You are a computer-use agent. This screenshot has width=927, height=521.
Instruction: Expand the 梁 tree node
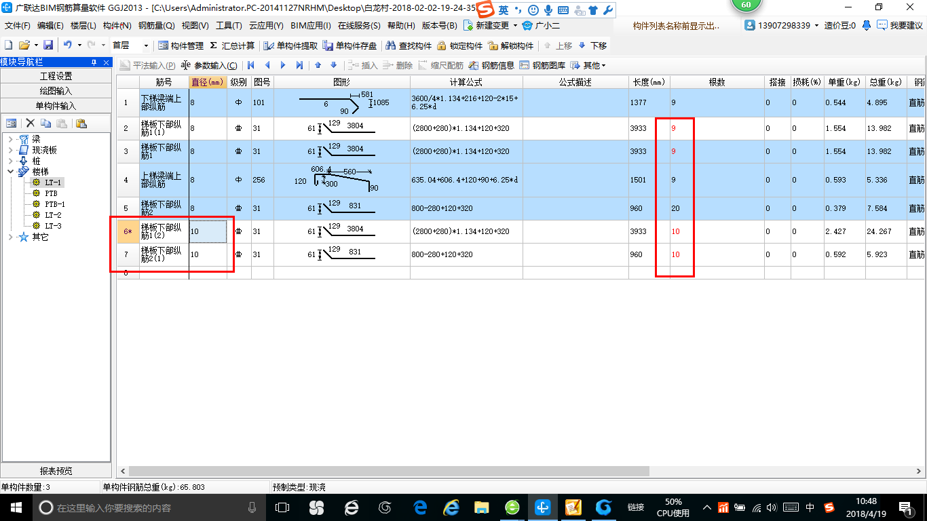tap(11, 139)
